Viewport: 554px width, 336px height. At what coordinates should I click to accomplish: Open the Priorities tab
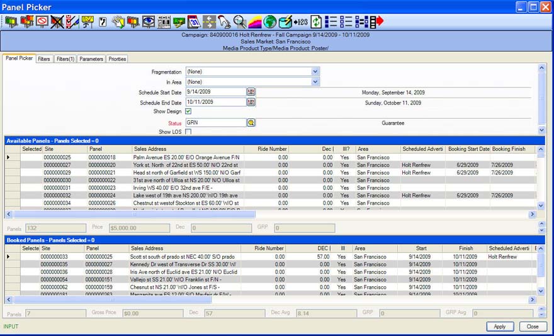[x=117, y=59]
